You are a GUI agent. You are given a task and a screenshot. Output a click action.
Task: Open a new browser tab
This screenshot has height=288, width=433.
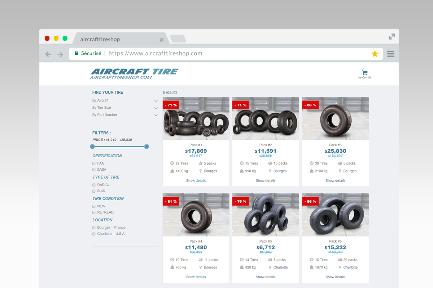click(x=178, y=39)
